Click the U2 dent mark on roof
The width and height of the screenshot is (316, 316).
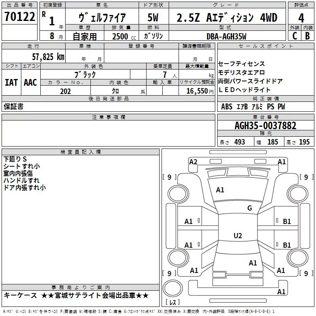pos(238,235)
